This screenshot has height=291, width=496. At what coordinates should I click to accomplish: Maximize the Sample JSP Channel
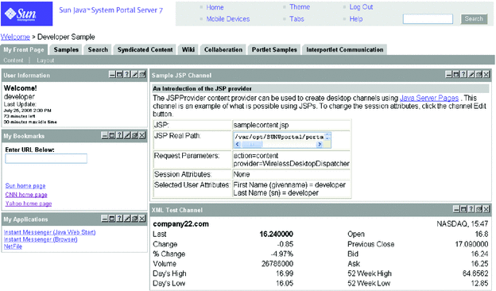tap(456, 75)
